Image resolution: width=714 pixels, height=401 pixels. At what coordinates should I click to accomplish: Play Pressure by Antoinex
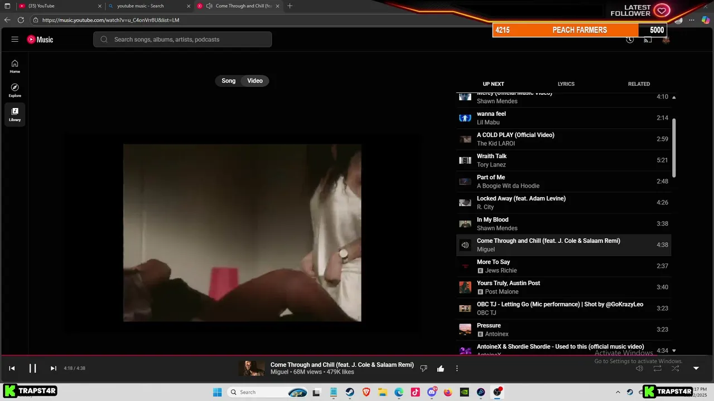click(563, 330)
